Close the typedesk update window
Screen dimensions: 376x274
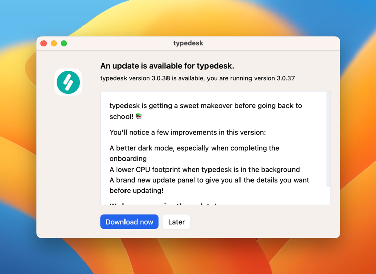click(x=44, y=43)
